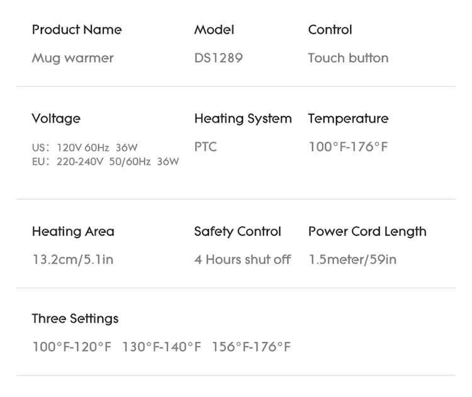Click the Power Cord Length heading

click(367, 231)
